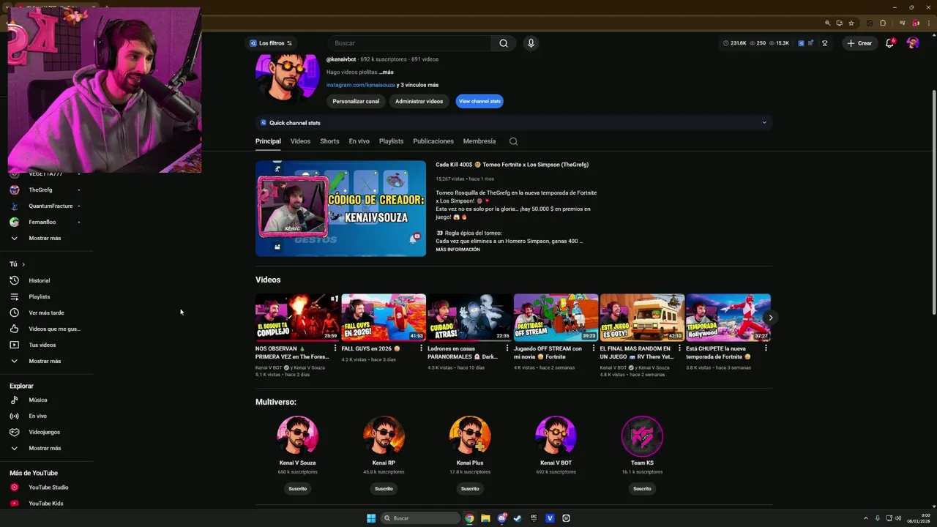Switch to the Publicaciones tab
Viewport: 937px width, 527px height.
click(433, 141)
